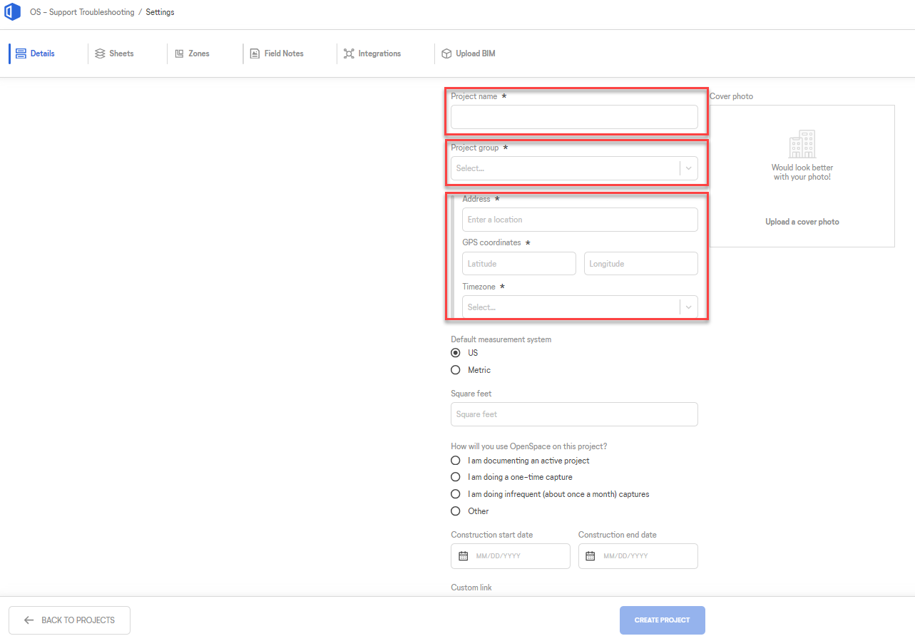Go back using Back to Projects button
This screenshot has width=915, height=641.
pos(69,620)
